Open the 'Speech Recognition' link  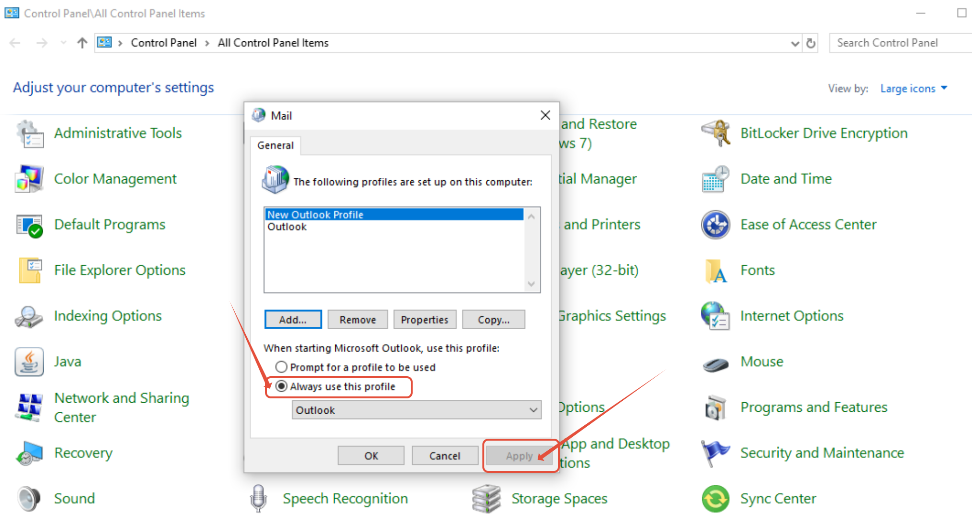pyautogui.click(x=345, y=498)
